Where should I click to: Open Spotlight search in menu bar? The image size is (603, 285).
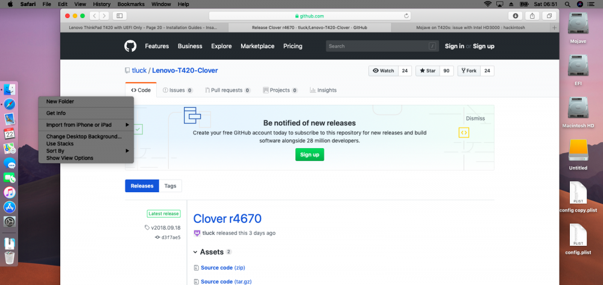(x=567, y=4)
